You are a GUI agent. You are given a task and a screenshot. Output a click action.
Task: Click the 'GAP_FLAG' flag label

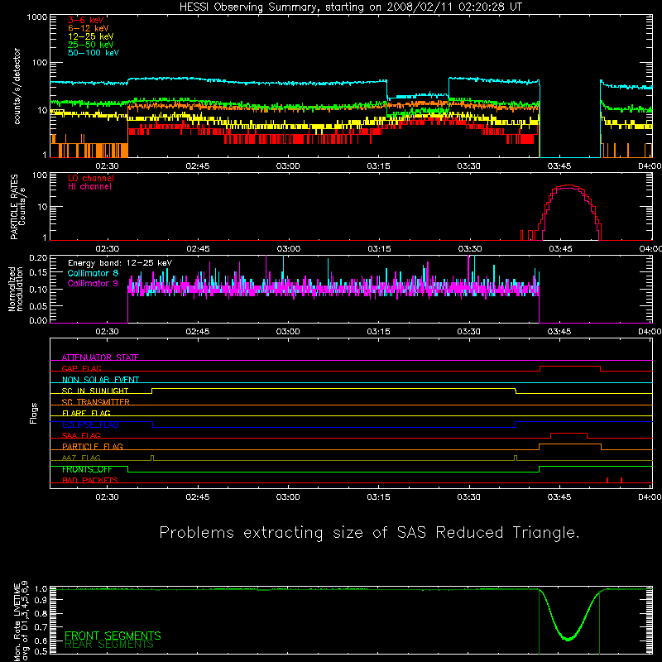(x=81, y=368)
